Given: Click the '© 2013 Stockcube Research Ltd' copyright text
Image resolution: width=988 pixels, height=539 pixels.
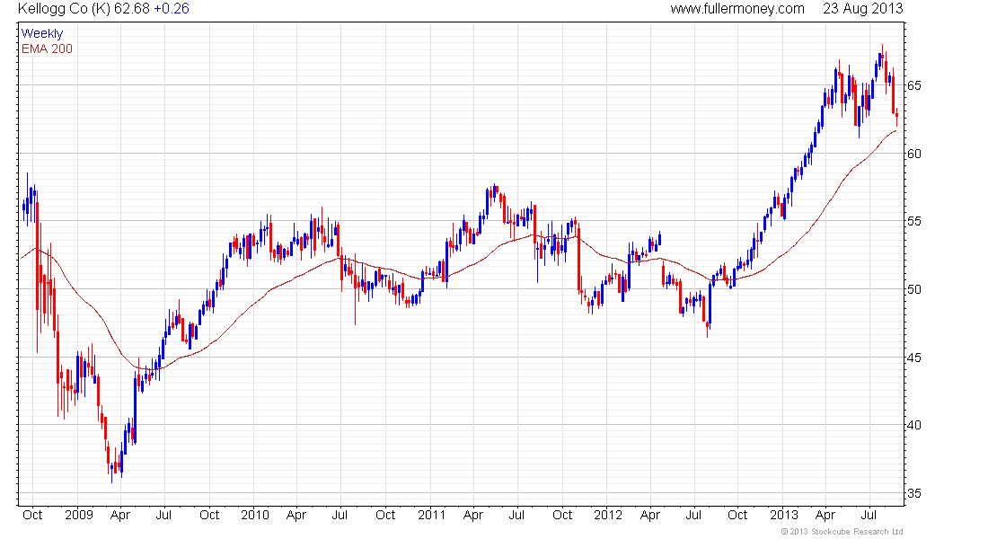Looking at the screenshot, I should 842,532.
